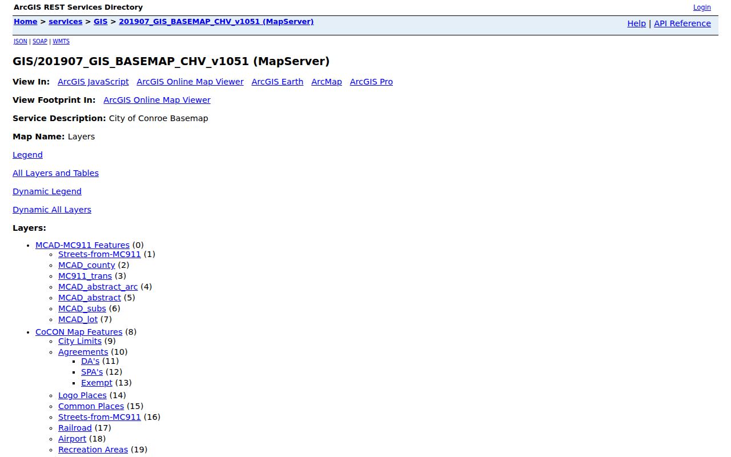The height and width of the screenshot is (457, 731).
Task: Open Dynamic All Layers link
Action: point(52,210)
